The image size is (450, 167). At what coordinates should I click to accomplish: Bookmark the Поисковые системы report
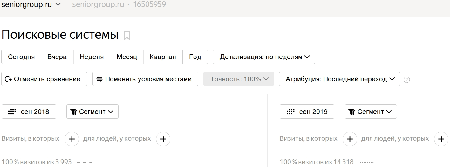(127, 35)
